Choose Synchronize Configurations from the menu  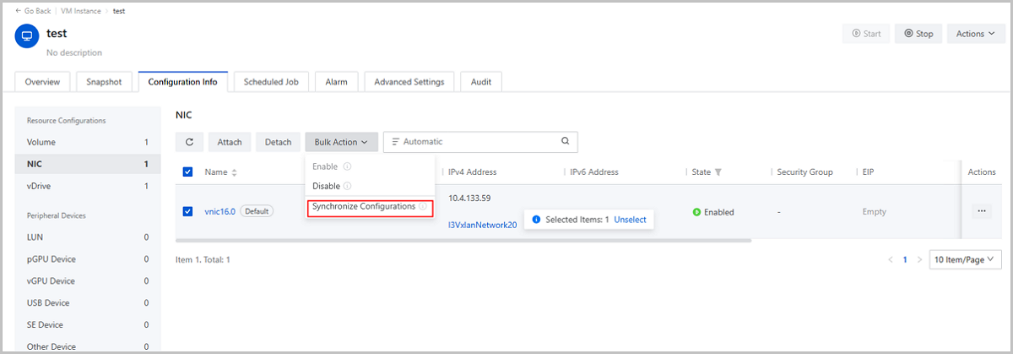point(364,207)
